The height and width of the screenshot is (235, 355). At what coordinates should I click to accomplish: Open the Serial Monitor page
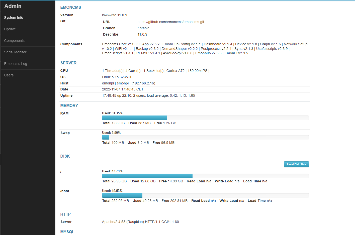pyautogui.click(x=28, y=52)
